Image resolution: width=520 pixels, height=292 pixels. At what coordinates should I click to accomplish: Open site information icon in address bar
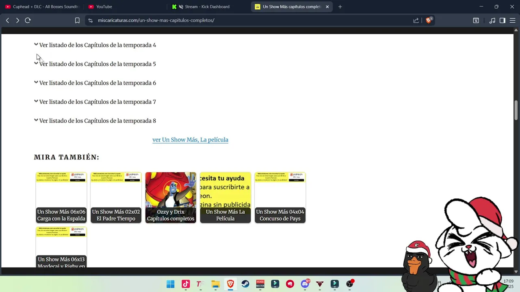point(91,20)
